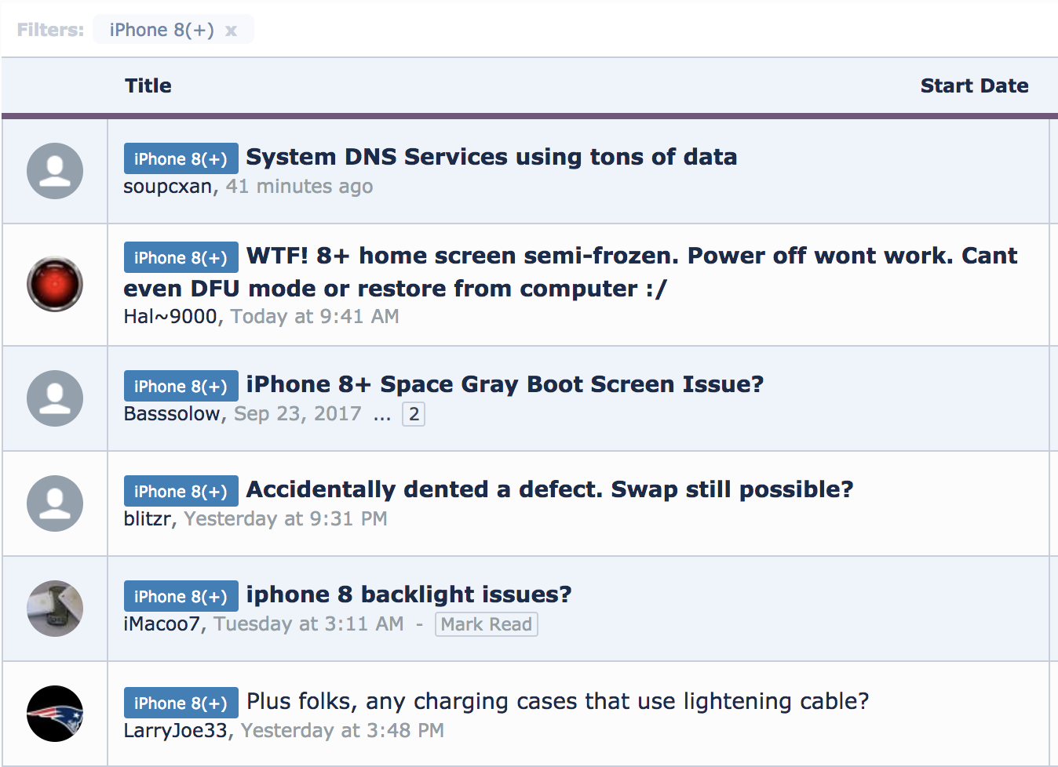Open Space Gray Boot Screen Issue thread
This screenshot has height=767, width=1058.
[505, 384]
